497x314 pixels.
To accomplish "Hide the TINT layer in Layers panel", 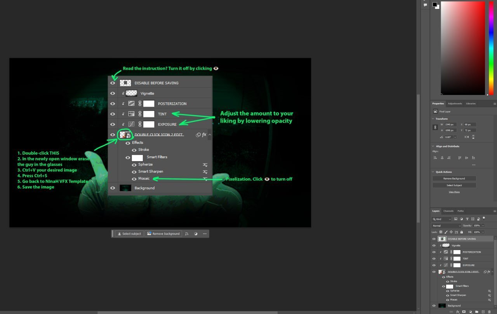I will (434, 259).
